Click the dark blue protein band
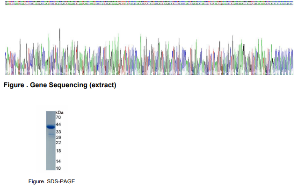 (51, 126)
